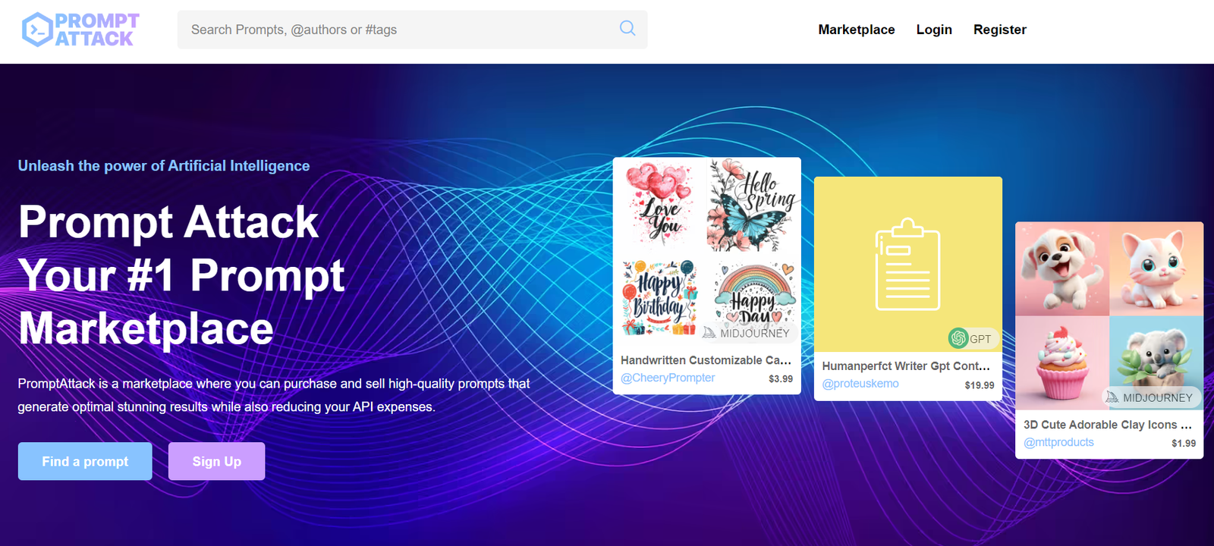The width and height of the screenshot is (1214, 546).
Task: Open the Register page
Action: point(999,30)
